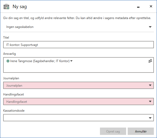Select Irene Tangmose (Sagsbehandler, IT Kontor) text
157x138 pixels.
coord(40,61)
